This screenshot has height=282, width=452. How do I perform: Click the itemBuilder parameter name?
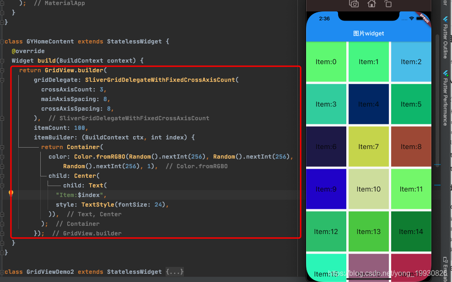[x=54, y=138]
